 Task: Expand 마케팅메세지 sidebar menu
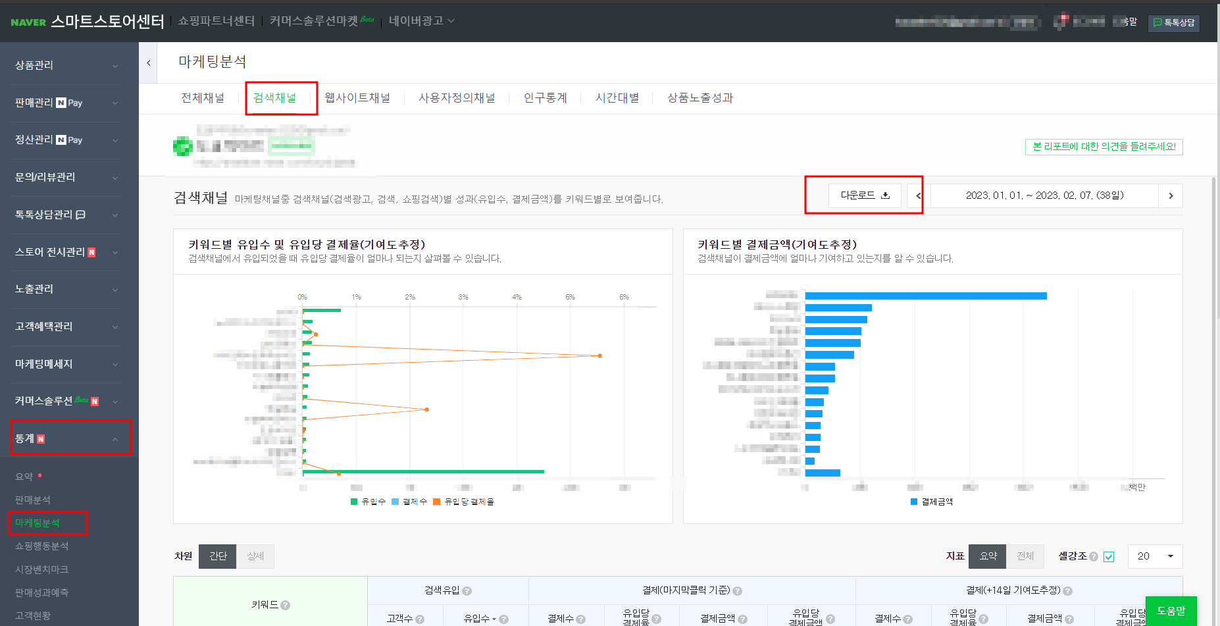(65, 364)
